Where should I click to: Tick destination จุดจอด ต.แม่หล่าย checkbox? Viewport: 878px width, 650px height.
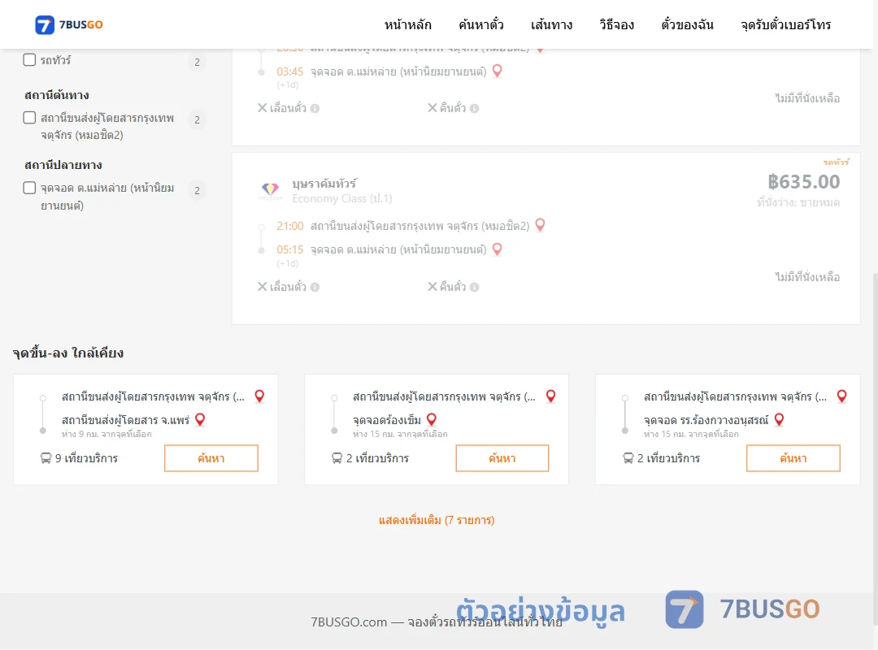(30, 188)
